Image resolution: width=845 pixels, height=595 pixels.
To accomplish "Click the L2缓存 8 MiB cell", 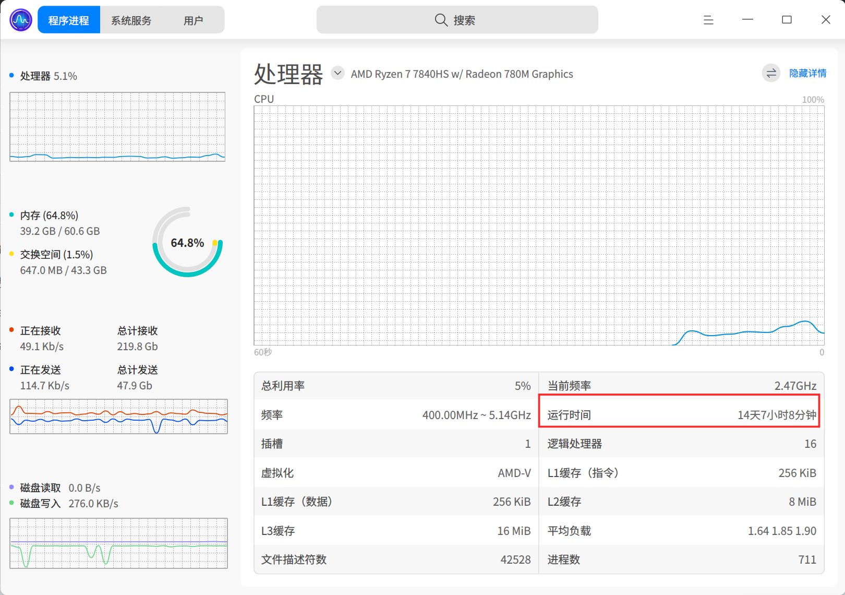I will pyautogui.click(x=682, y=502).
